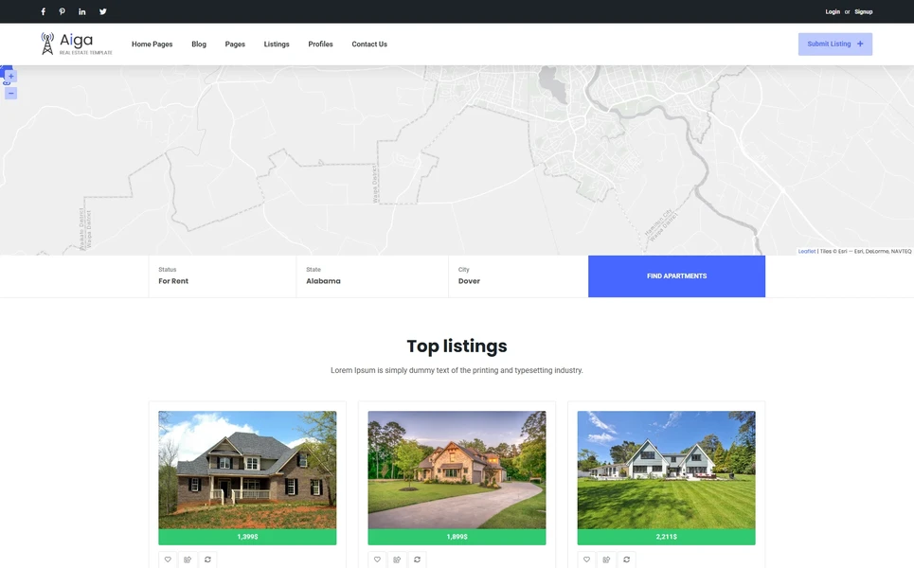Image resolution: width=914 pixels, height=568 pixels.
Task: Zoom in on the map
Action: (9, 75)
